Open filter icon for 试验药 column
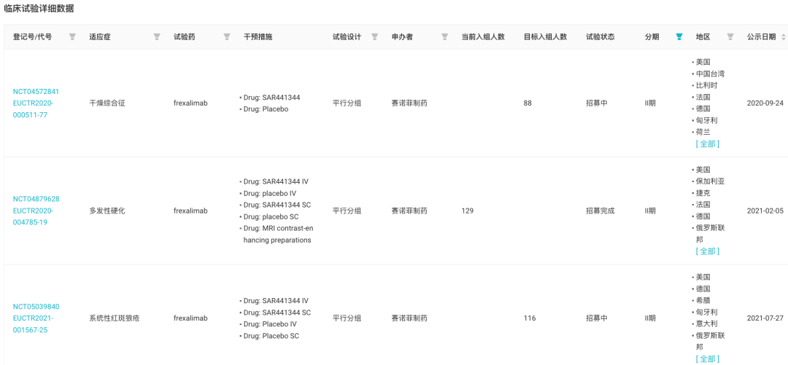This screenshot has height=365, width=788. 227,36
